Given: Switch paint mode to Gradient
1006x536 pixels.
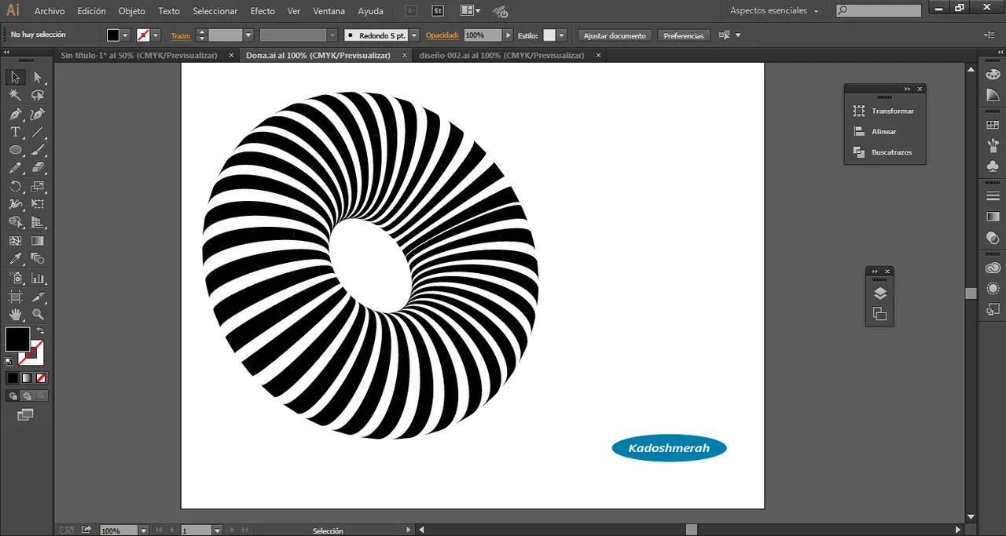Looking at the screenshot, I should tap(26, 377).
